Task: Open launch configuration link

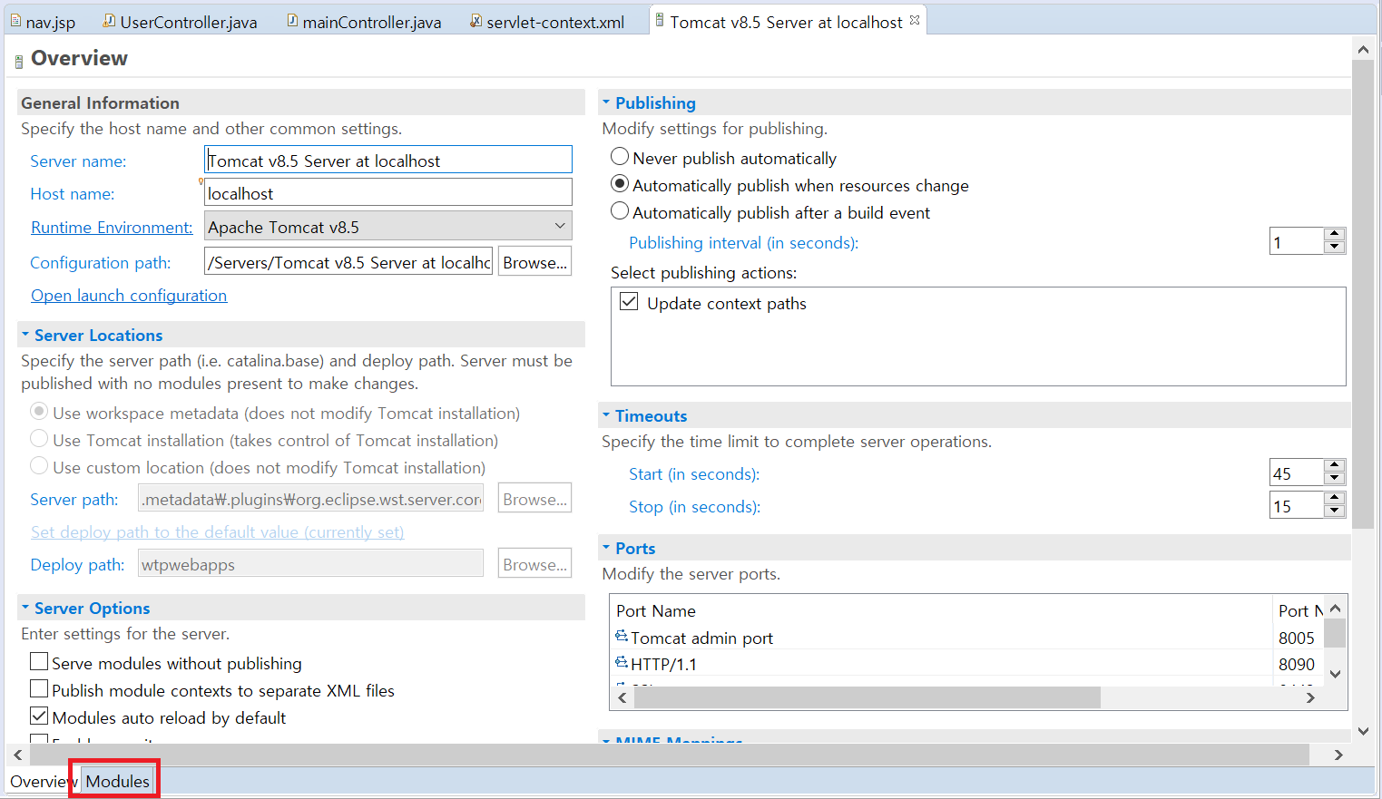Action: [x=129, y=296]
